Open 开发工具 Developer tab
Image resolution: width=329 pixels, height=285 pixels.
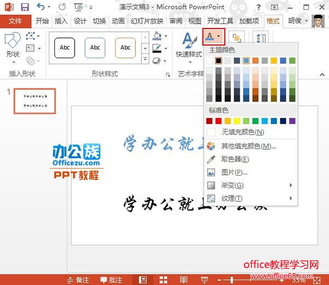[220, 21]
